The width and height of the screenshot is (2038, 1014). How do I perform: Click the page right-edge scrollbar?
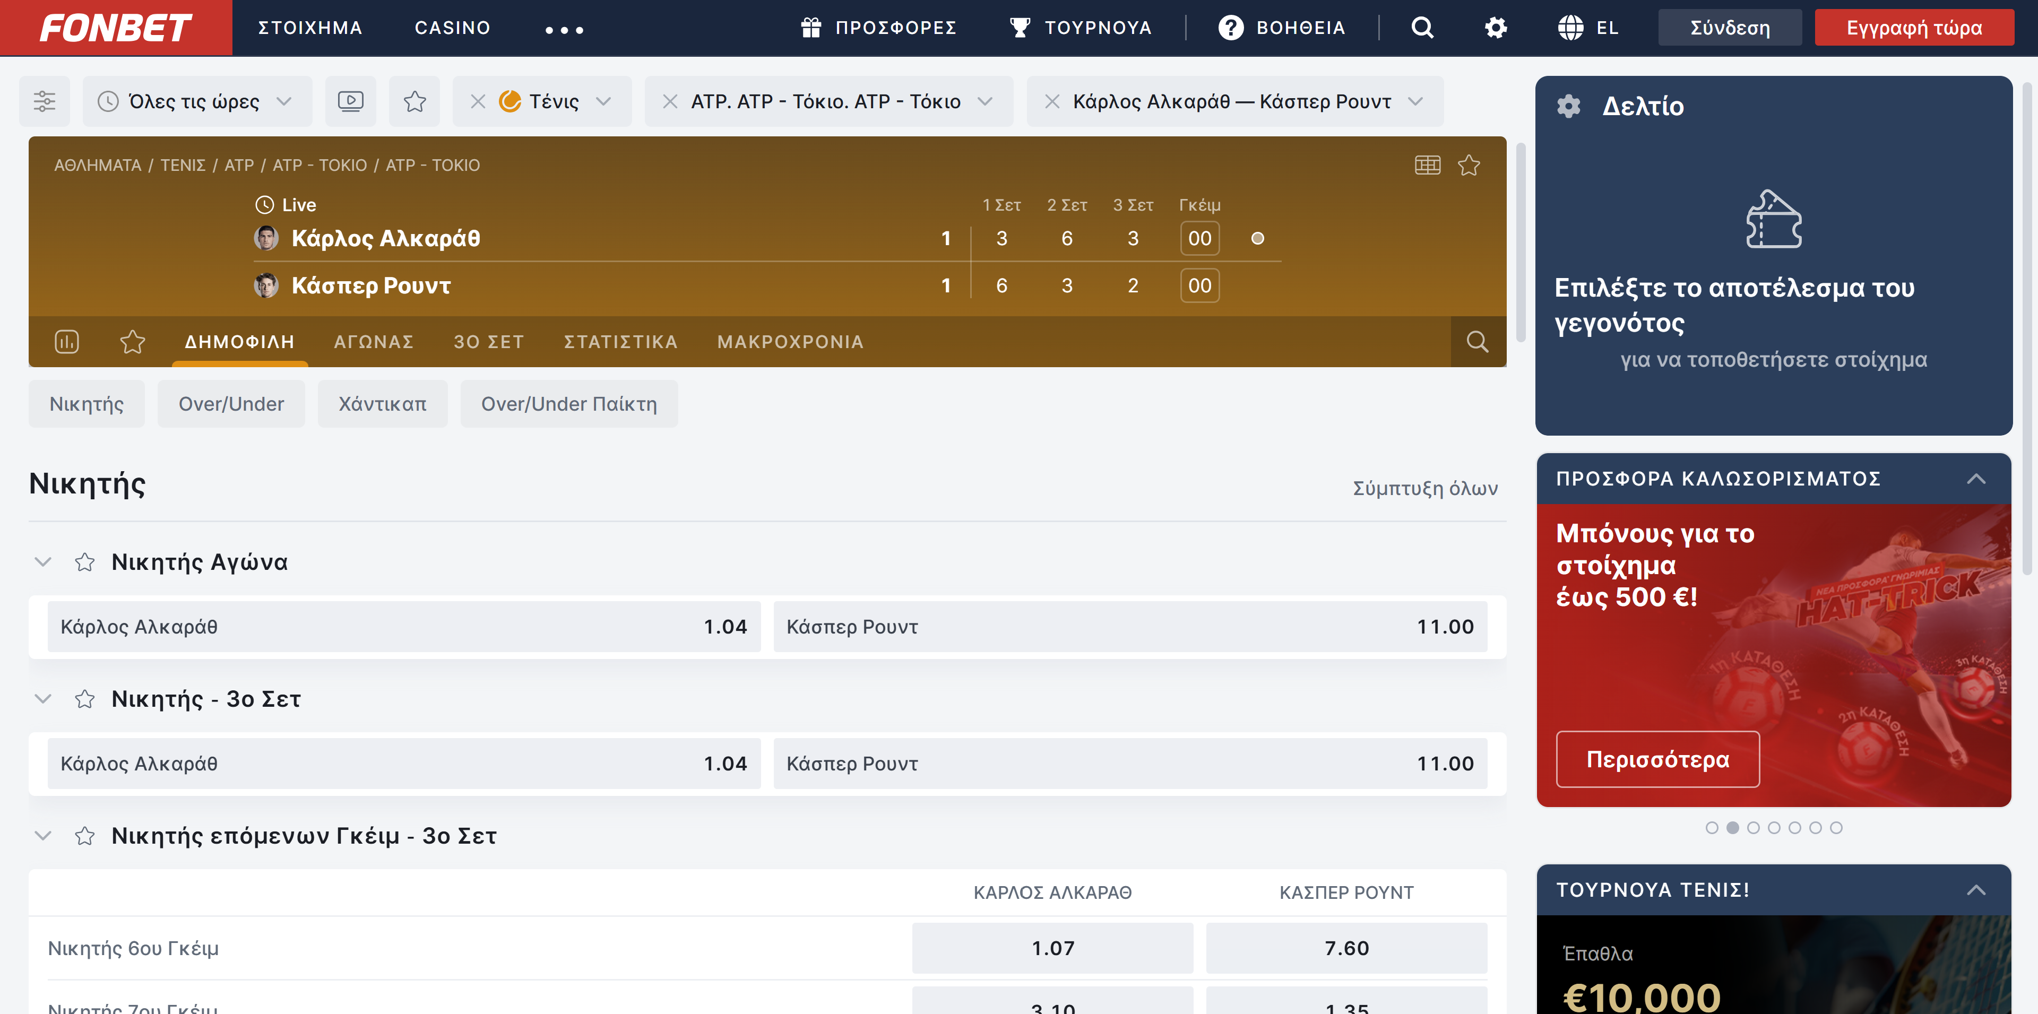[x=2027, y=328]
